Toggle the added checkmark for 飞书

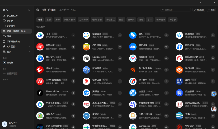point(73,35)
